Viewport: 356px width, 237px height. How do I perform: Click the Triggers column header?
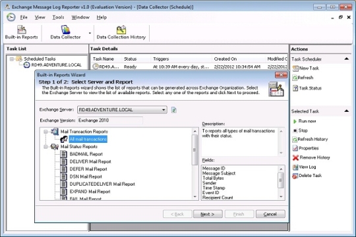[181, 59]
